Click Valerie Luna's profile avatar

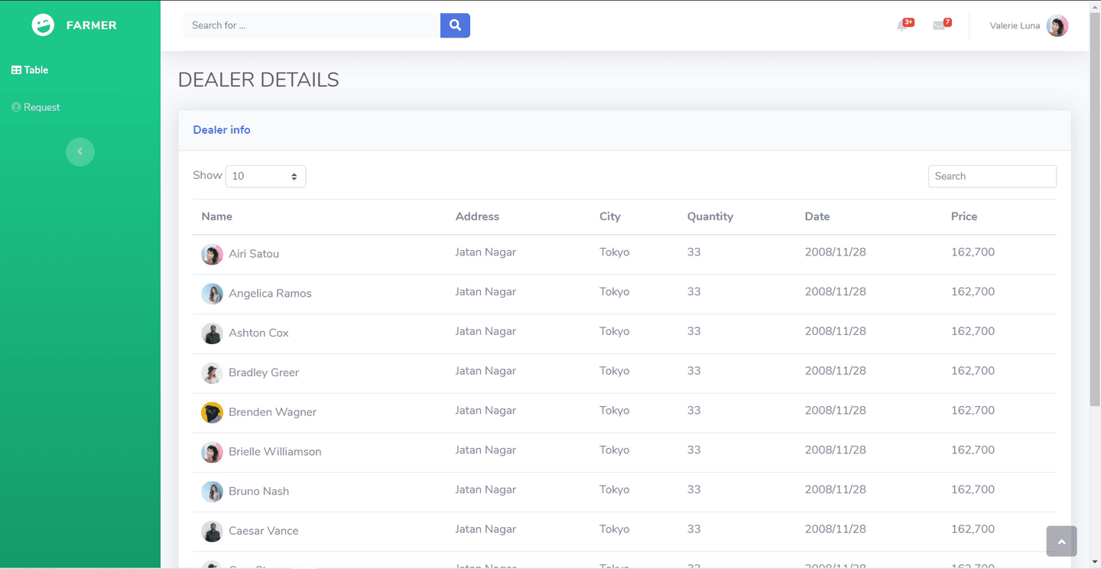1057,26
